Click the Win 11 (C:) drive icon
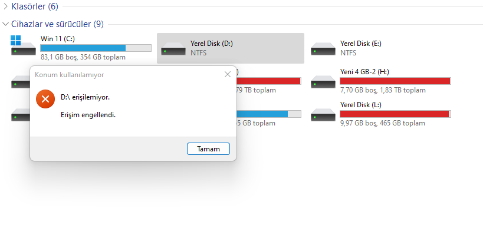 (23, 48)
